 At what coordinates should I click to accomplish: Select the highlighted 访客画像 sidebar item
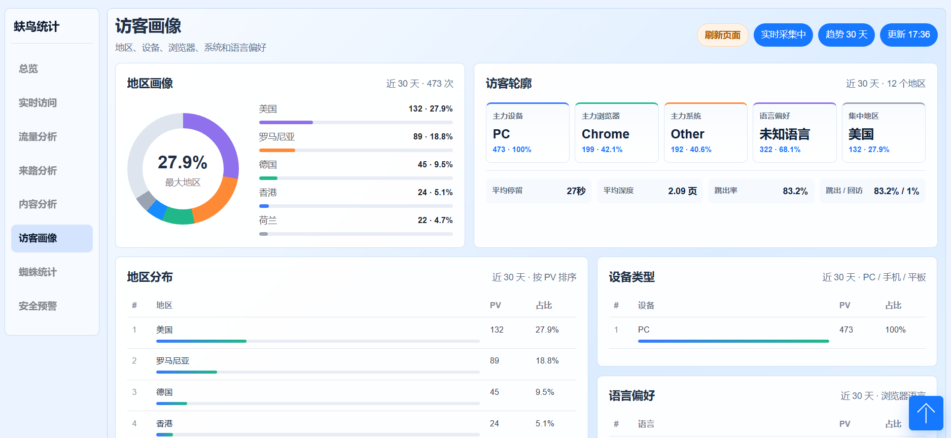pos(52,238)
